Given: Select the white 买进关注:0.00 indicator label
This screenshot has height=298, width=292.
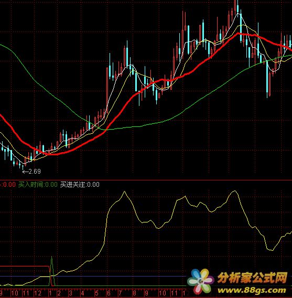Looking at the screenshot, I should click(x=80, y=185).
